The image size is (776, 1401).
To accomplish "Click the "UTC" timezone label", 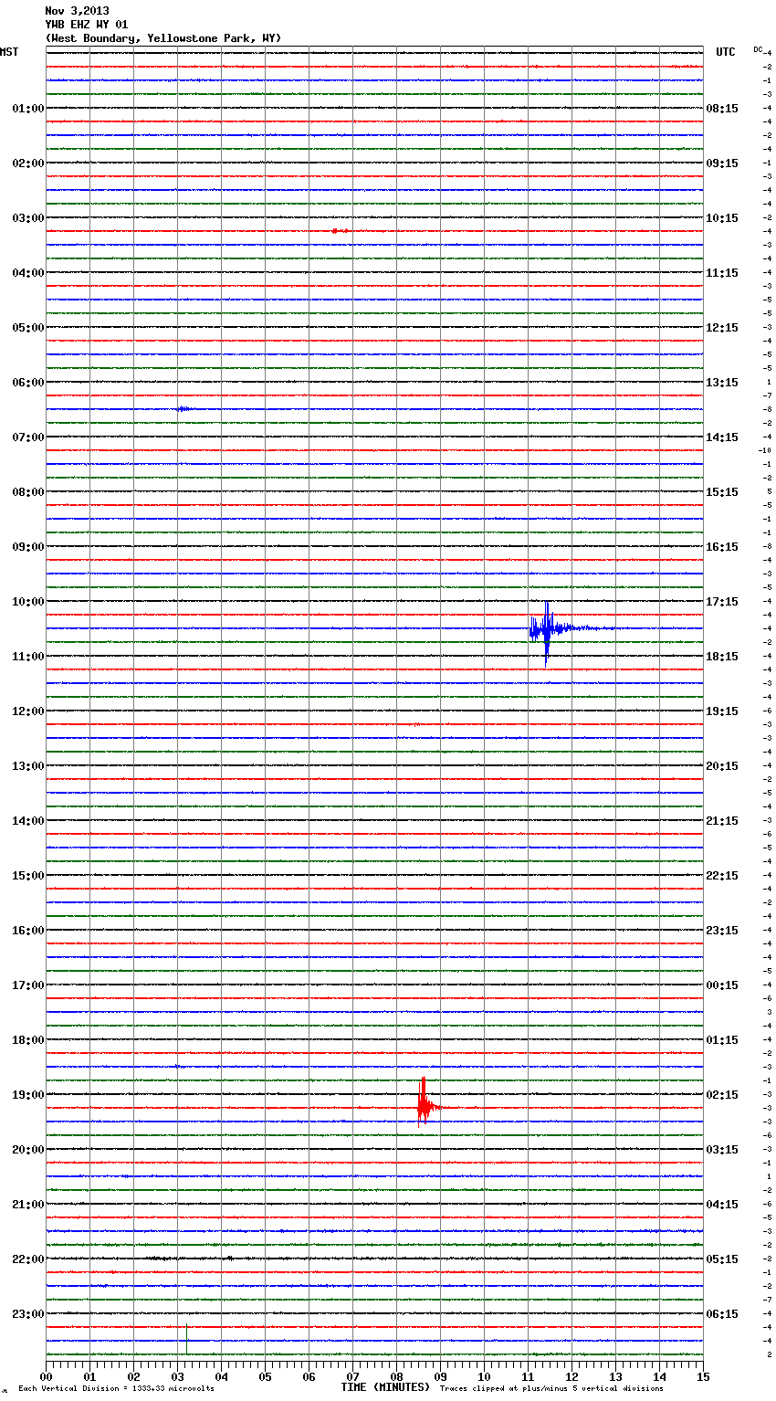I will (x=726, y=52).
